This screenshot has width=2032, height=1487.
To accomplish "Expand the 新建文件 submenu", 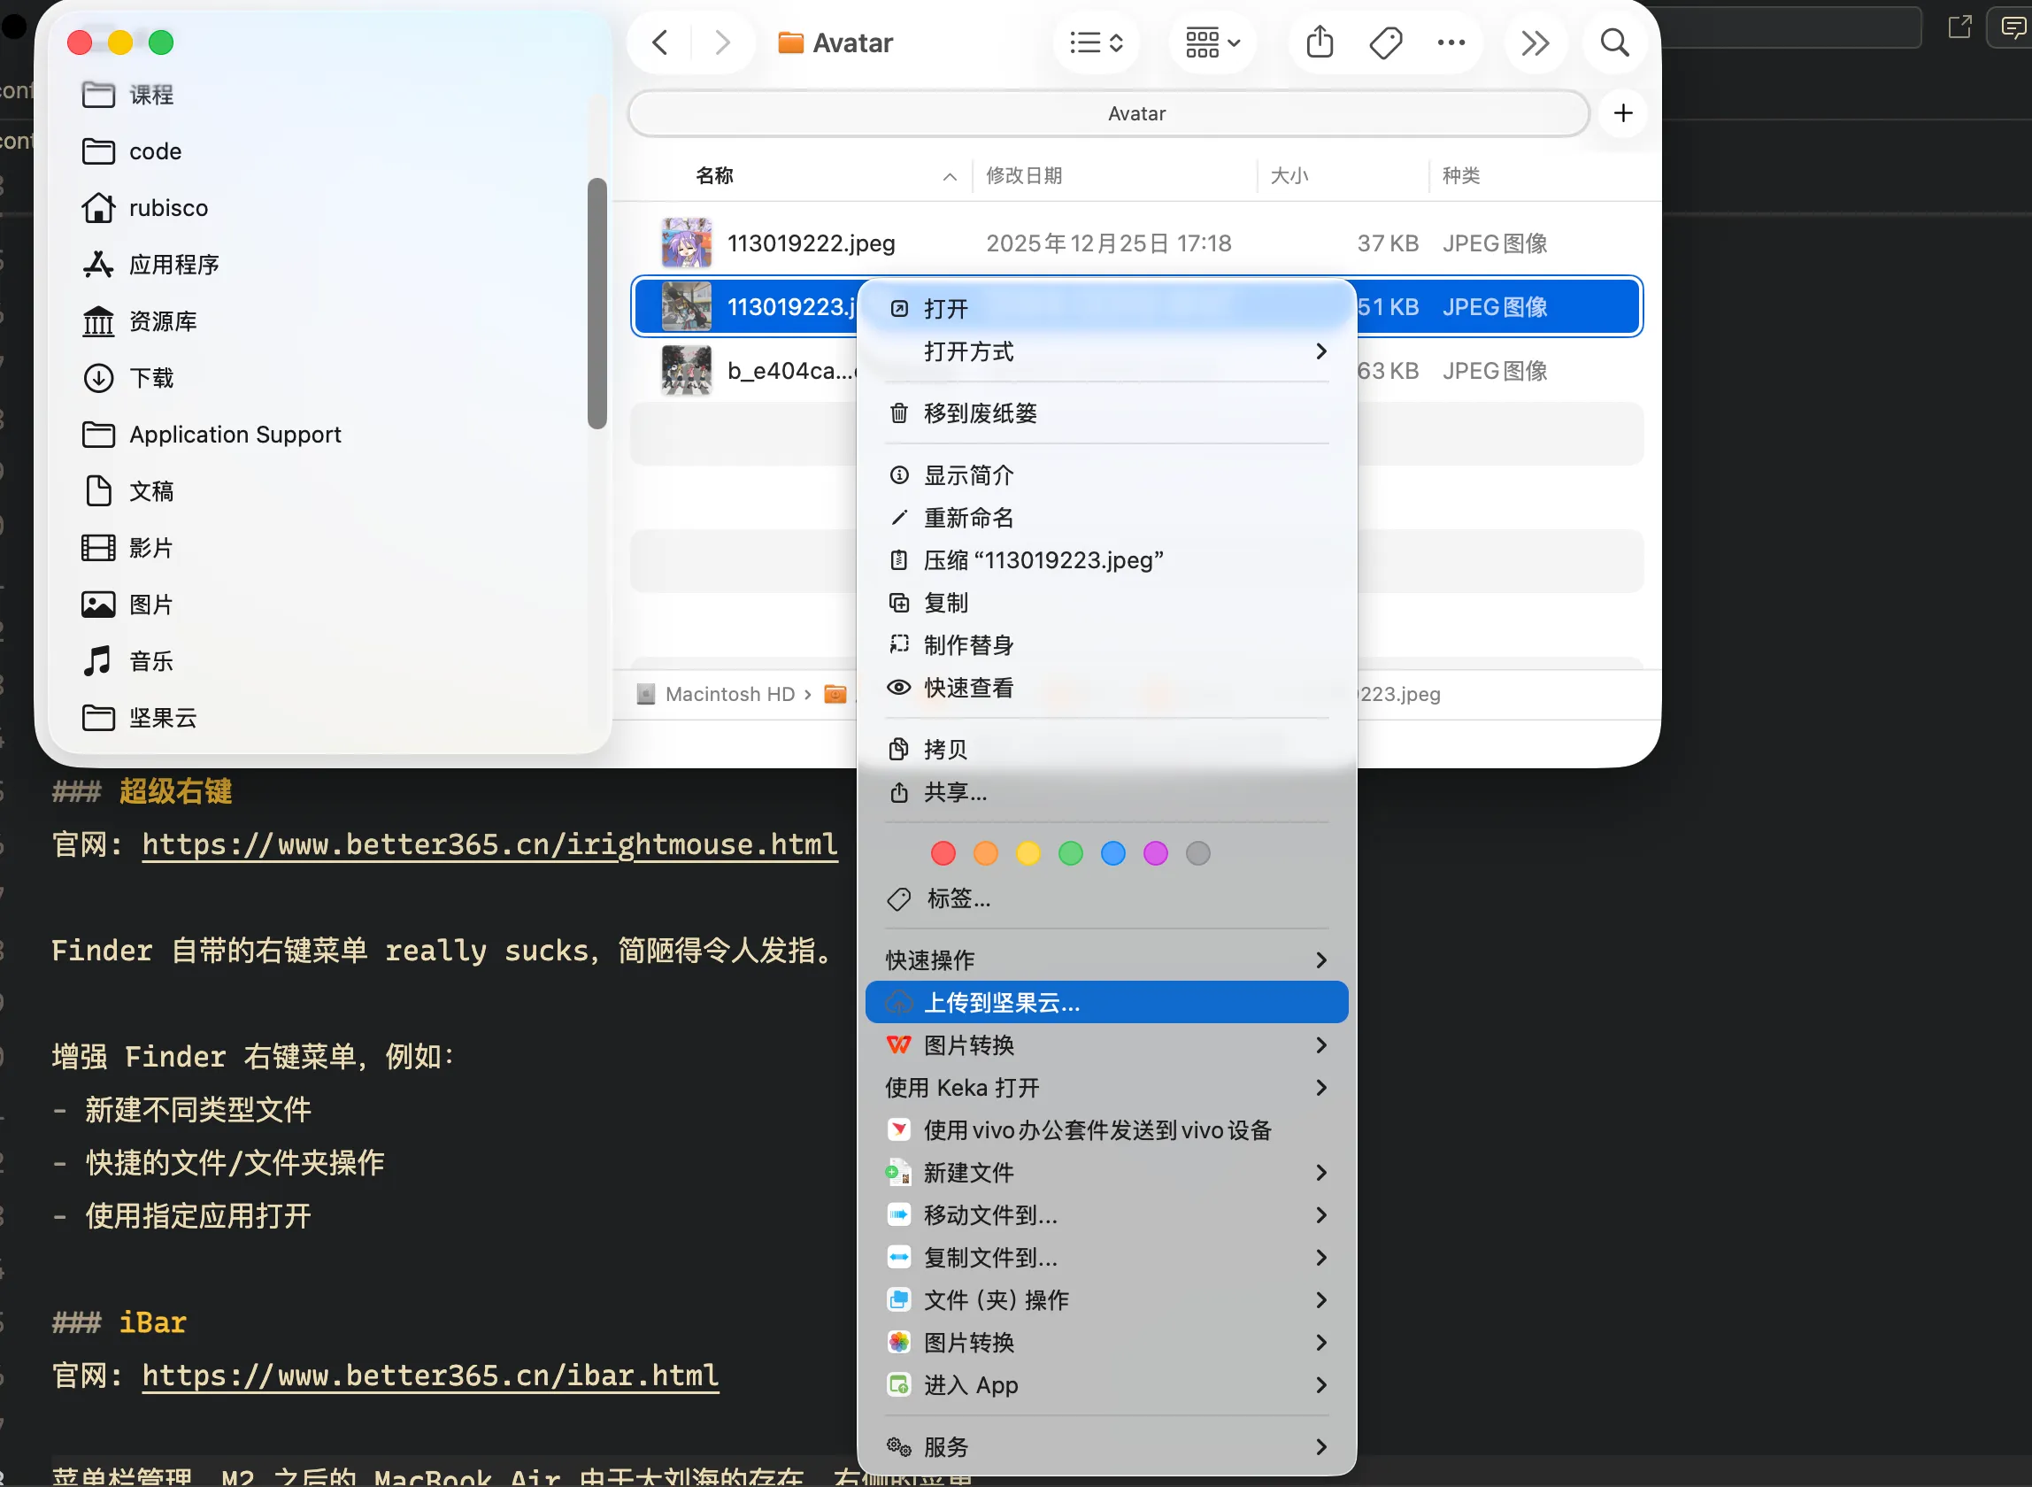I will [968, 1172].
